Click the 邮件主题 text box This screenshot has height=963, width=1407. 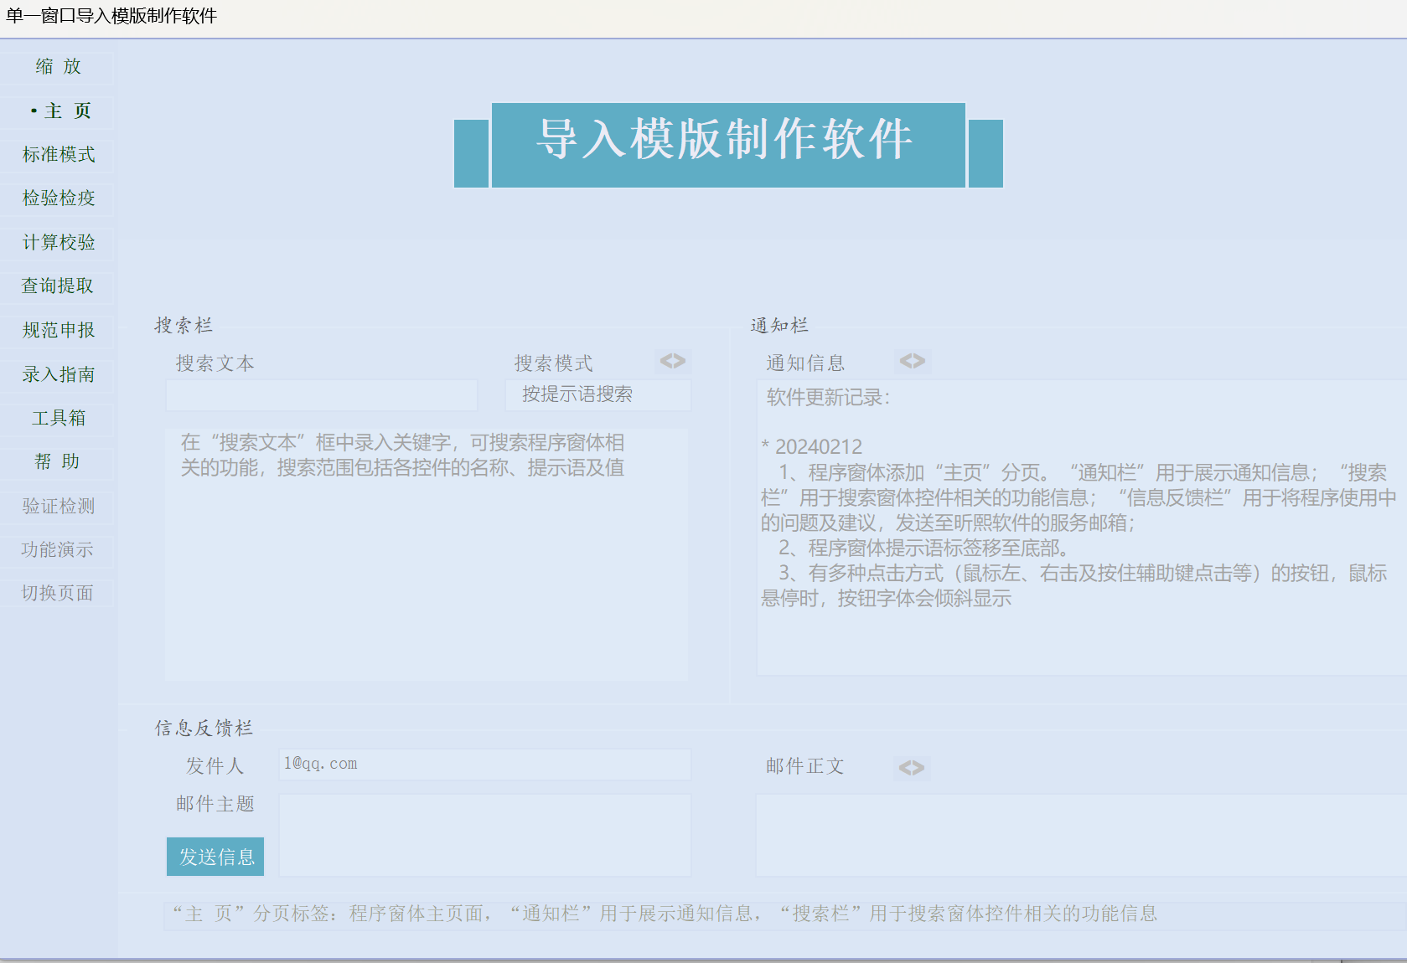click(x=484, y=835)
